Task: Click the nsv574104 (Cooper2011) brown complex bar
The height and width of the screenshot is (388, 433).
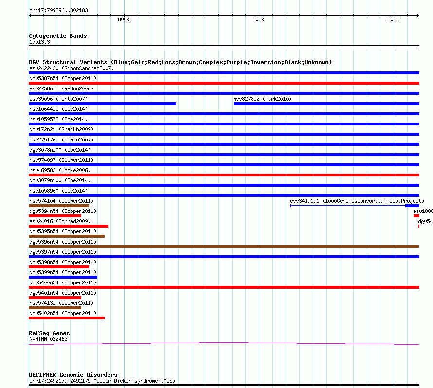Action: coord(59,206)
